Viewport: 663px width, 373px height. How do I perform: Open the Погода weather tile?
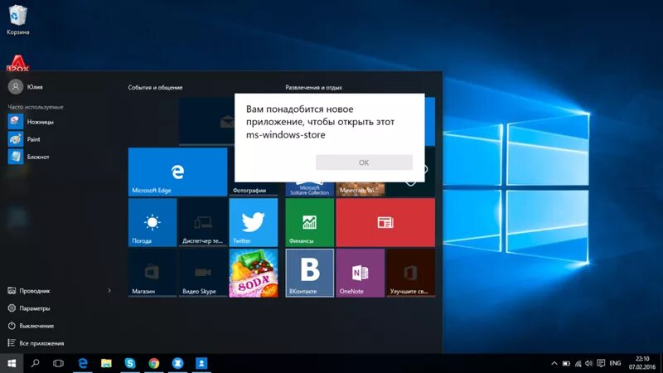[x=152, y=222]
